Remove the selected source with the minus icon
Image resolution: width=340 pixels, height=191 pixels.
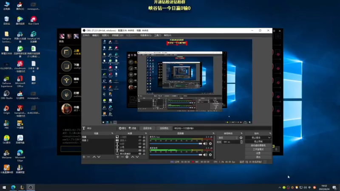tap(122, 157)
